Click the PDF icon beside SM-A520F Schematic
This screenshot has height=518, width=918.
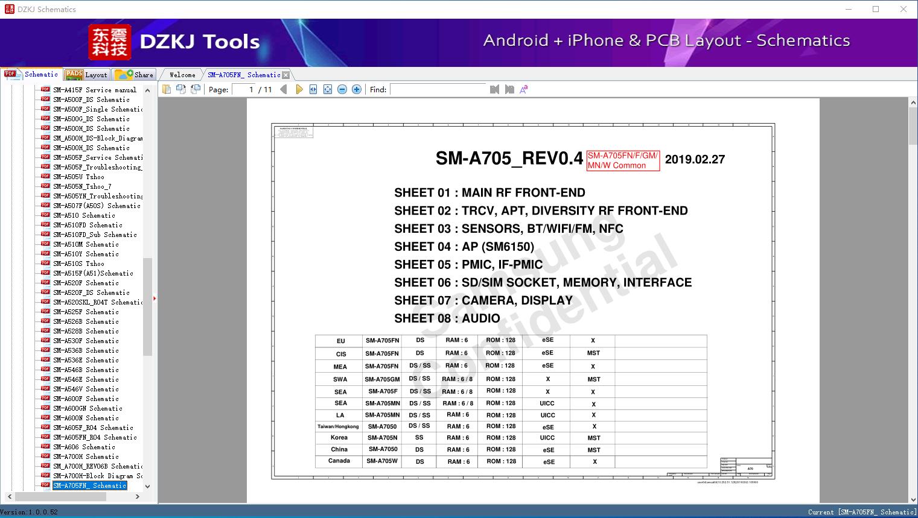(45, 282)
